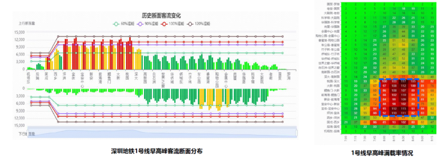The image size is (447, 161).
Task: Click heatmap row label 固戍-西乡
Action: 333,122
